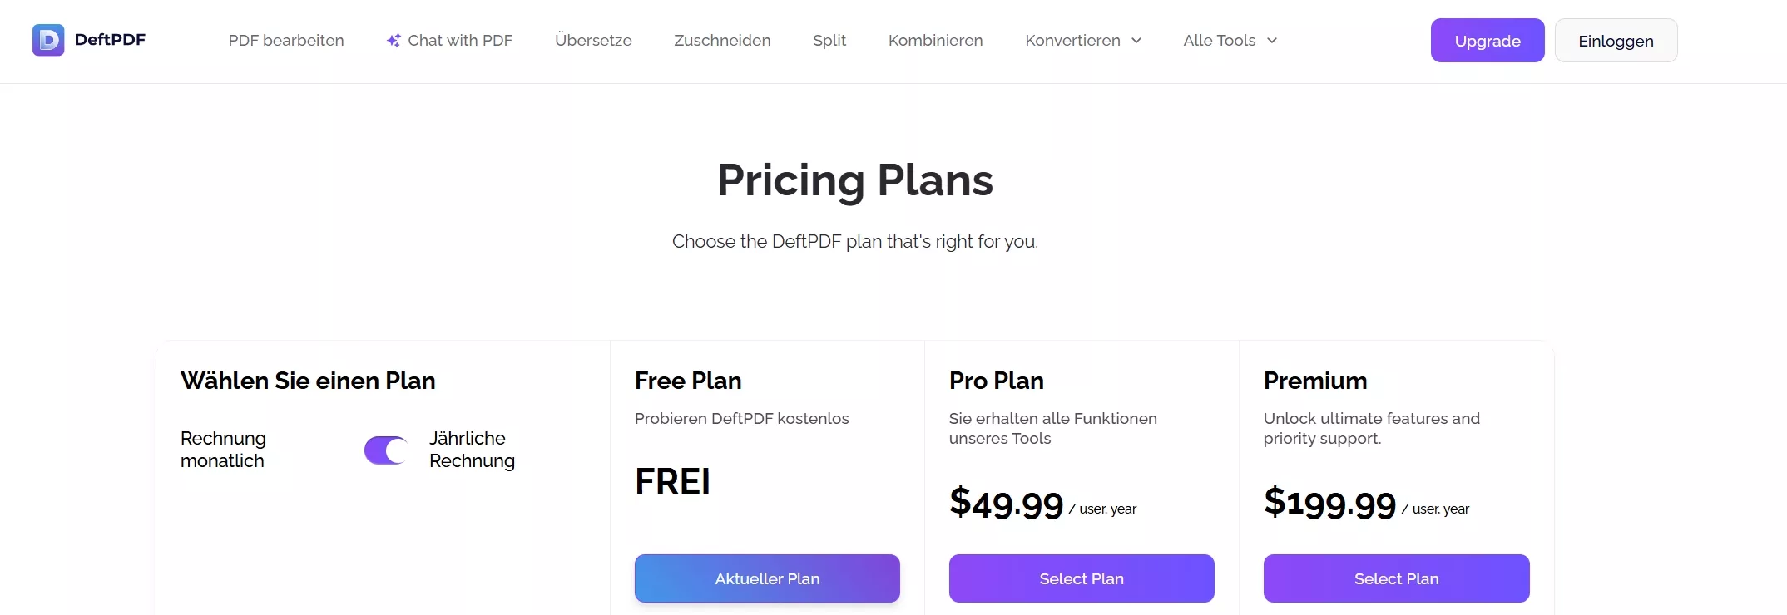
Task: Choose Select Plan under Premium
Action: 1395,578
